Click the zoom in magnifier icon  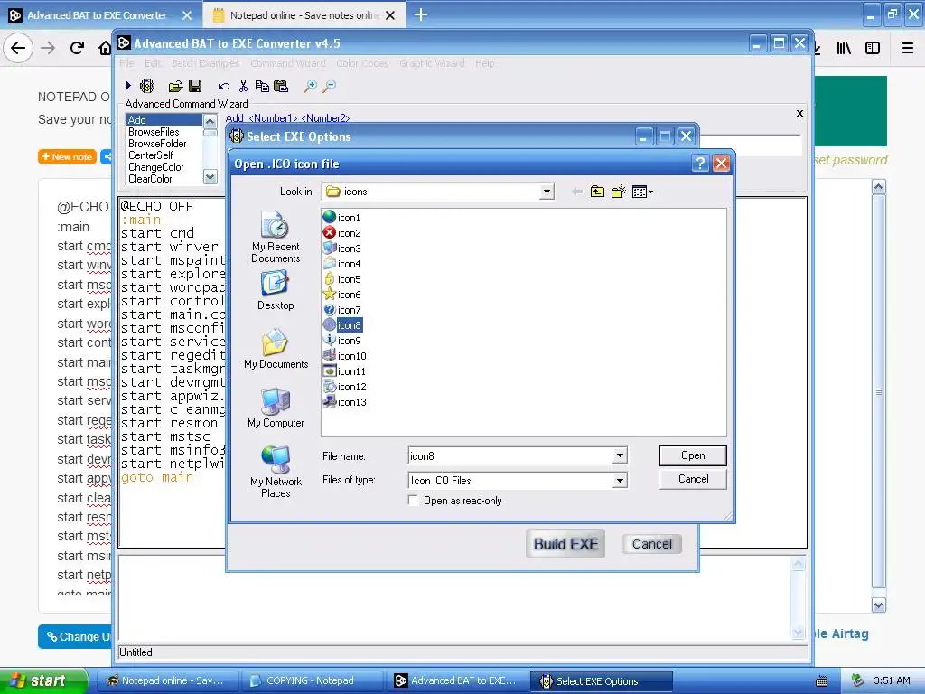(310, 87)
